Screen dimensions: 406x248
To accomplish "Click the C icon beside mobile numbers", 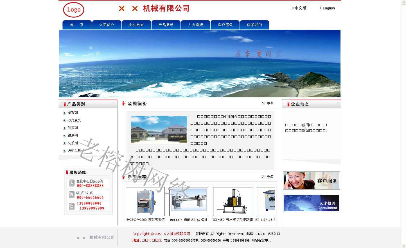I will click(x=72, y=206).
